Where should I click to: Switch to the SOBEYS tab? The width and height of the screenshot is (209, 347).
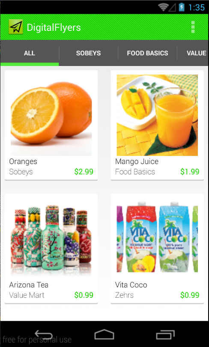(89, 53)
